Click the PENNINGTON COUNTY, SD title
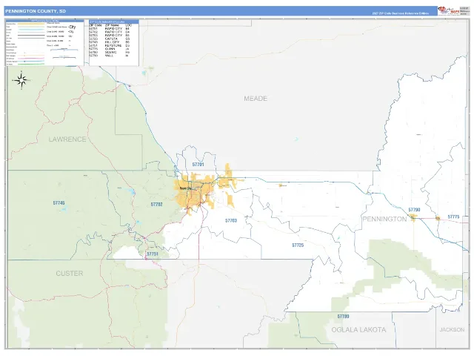This screenshot has height=356, width=474. pyautogui.click(x=36, y=11)
